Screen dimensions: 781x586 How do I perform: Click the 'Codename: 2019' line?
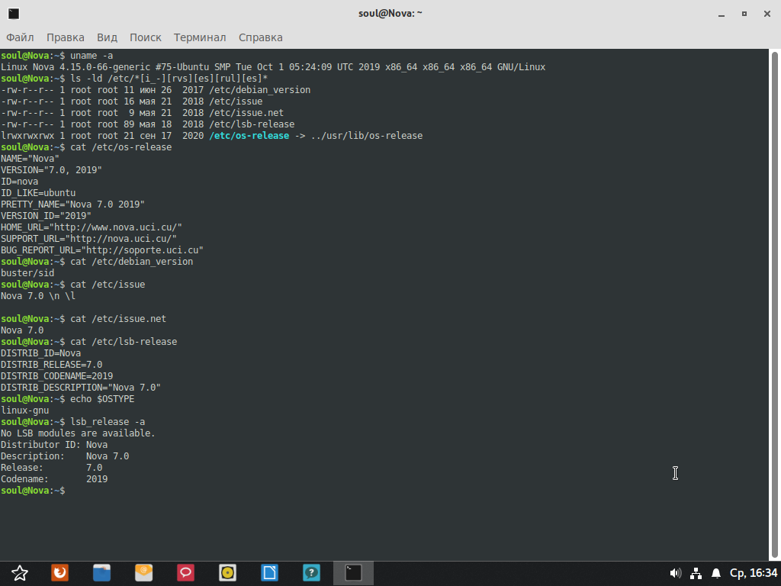point(54,479)
